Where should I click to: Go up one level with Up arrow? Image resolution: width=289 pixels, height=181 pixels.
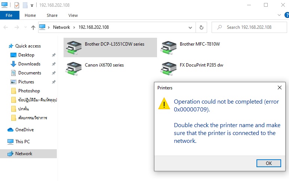point(33,27)
